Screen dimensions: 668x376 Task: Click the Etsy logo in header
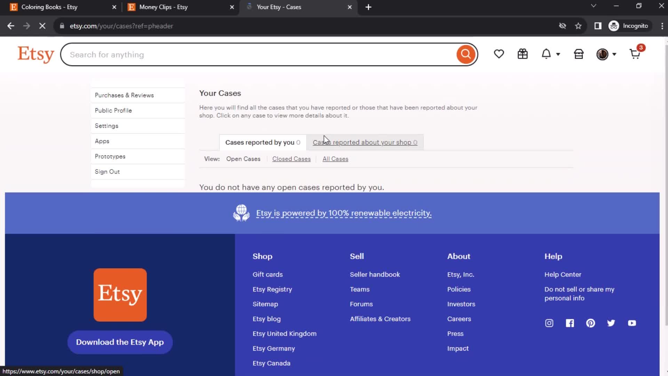(36, 54)
